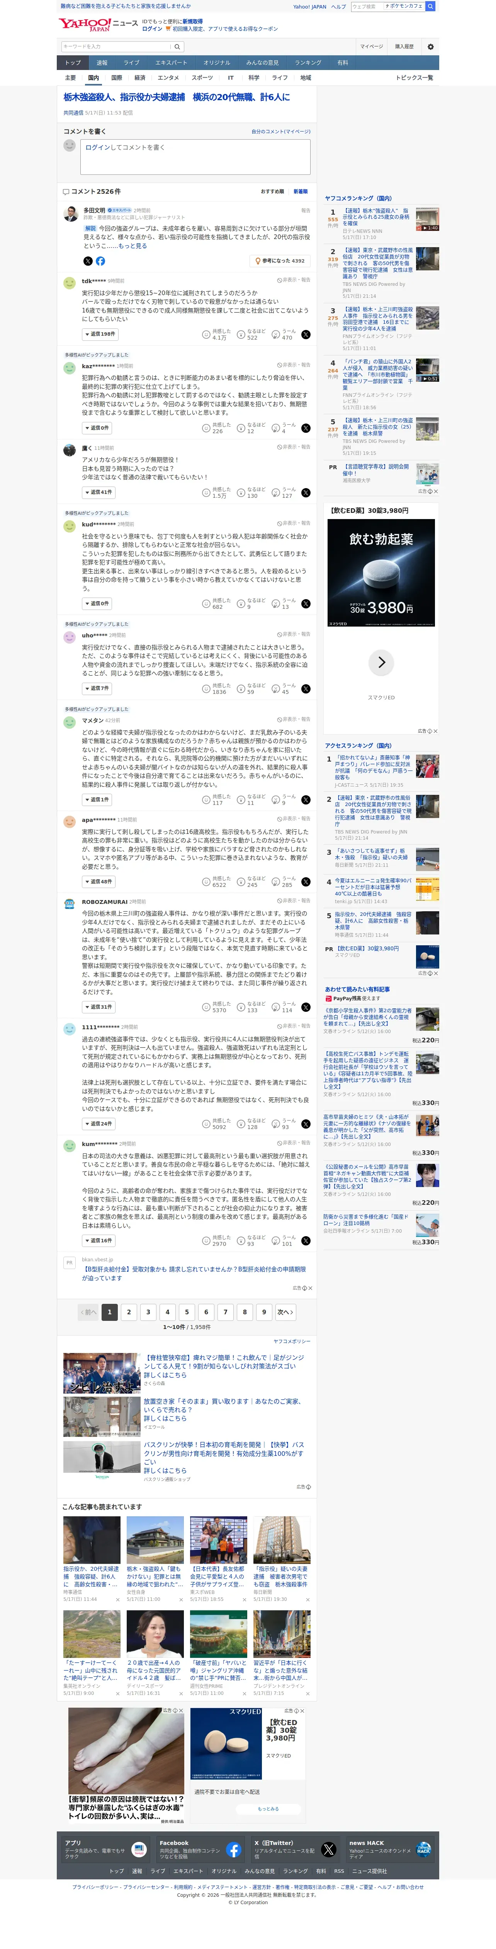Click the ヤフコメポリシー link
The width and height of the screenshot is (496, 1949).
coord(292,1341)
